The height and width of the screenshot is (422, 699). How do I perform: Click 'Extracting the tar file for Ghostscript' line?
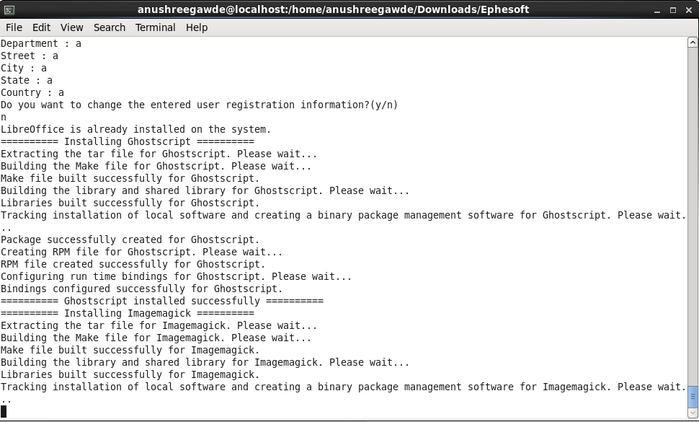[x=159, y=154]
